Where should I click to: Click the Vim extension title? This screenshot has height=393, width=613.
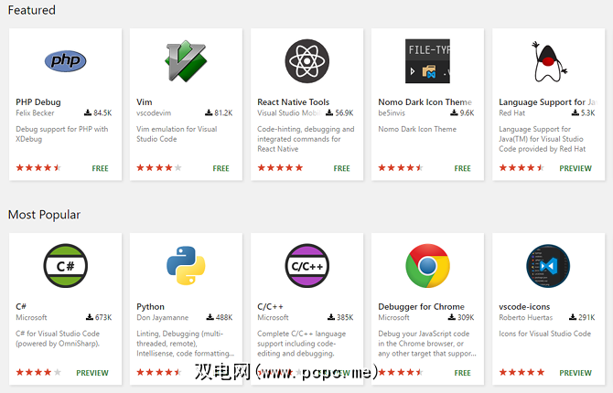click(x=145, y=102)
